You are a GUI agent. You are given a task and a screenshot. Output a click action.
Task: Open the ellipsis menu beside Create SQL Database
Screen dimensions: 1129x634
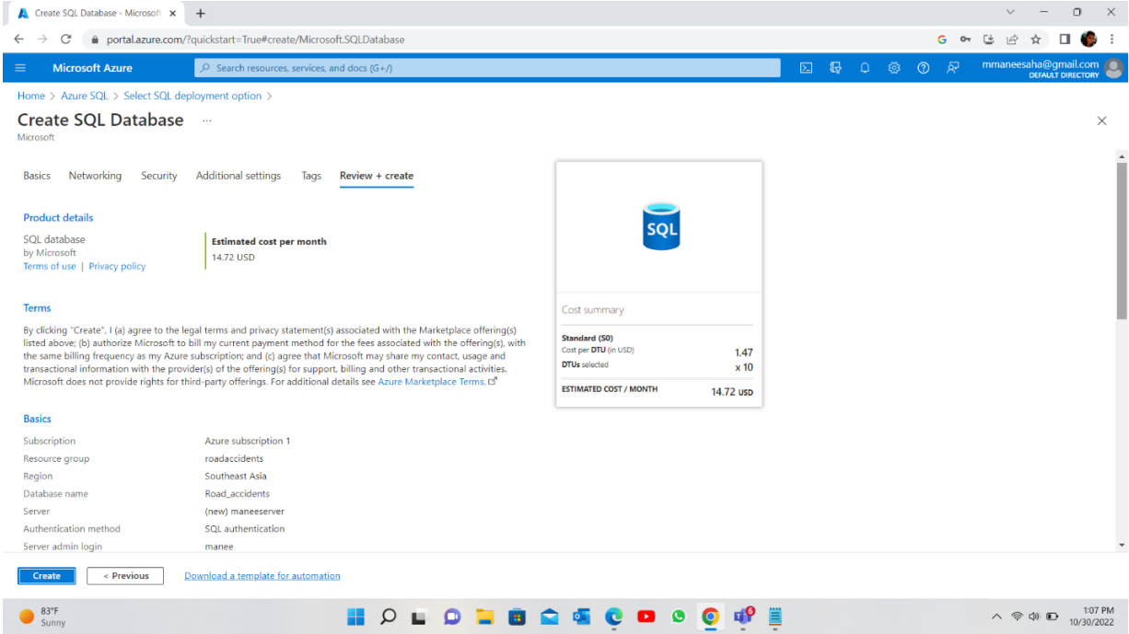[206, 121]
